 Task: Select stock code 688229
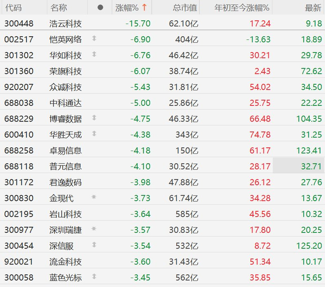(x=19, y=119)
